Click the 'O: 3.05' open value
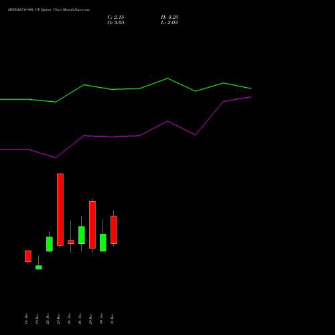 pos(116,23)
